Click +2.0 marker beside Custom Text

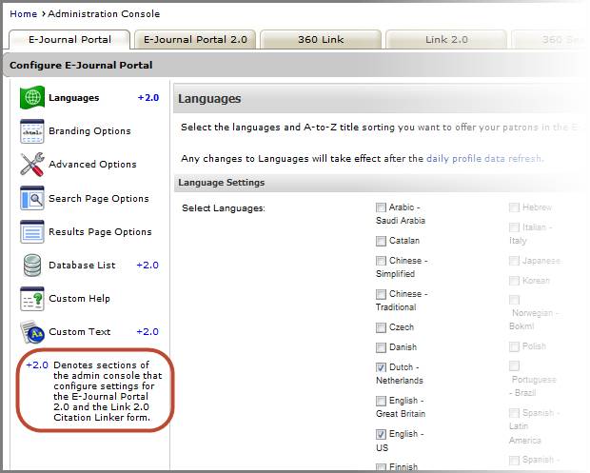tap(147, 332)
